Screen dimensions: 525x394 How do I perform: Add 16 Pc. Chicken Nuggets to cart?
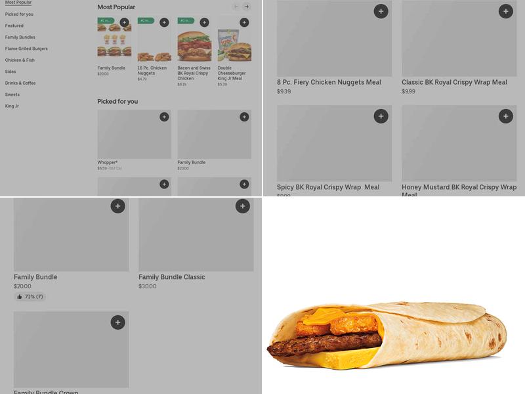click(164, 22)
